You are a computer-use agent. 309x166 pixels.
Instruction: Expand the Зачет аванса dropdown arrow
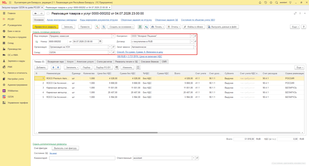pos(195,47)
